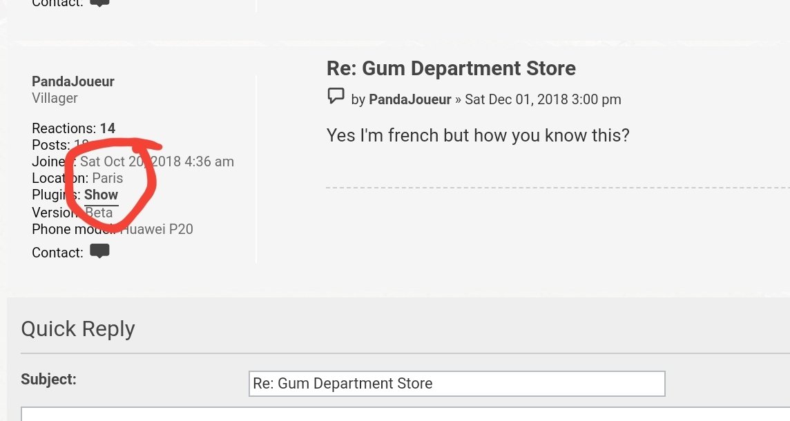
Task: Click the Quick Reply heading
Action: pos(78,329)
